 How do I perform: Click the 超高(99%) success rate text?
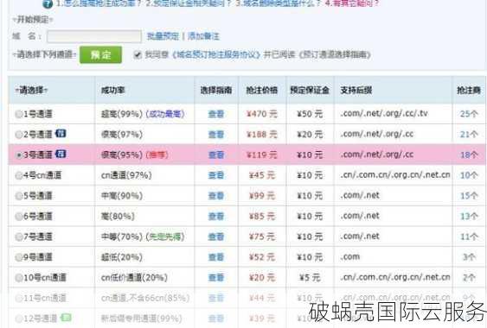click(x=122, y=114)
